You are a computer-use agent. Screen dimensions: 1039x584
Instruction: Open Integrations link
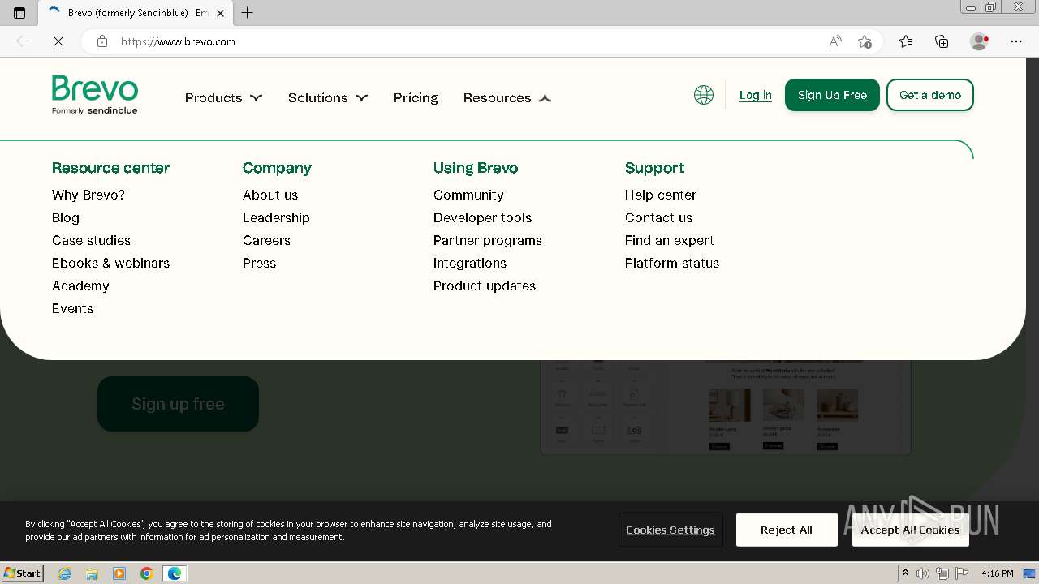(x=470, y=263)
